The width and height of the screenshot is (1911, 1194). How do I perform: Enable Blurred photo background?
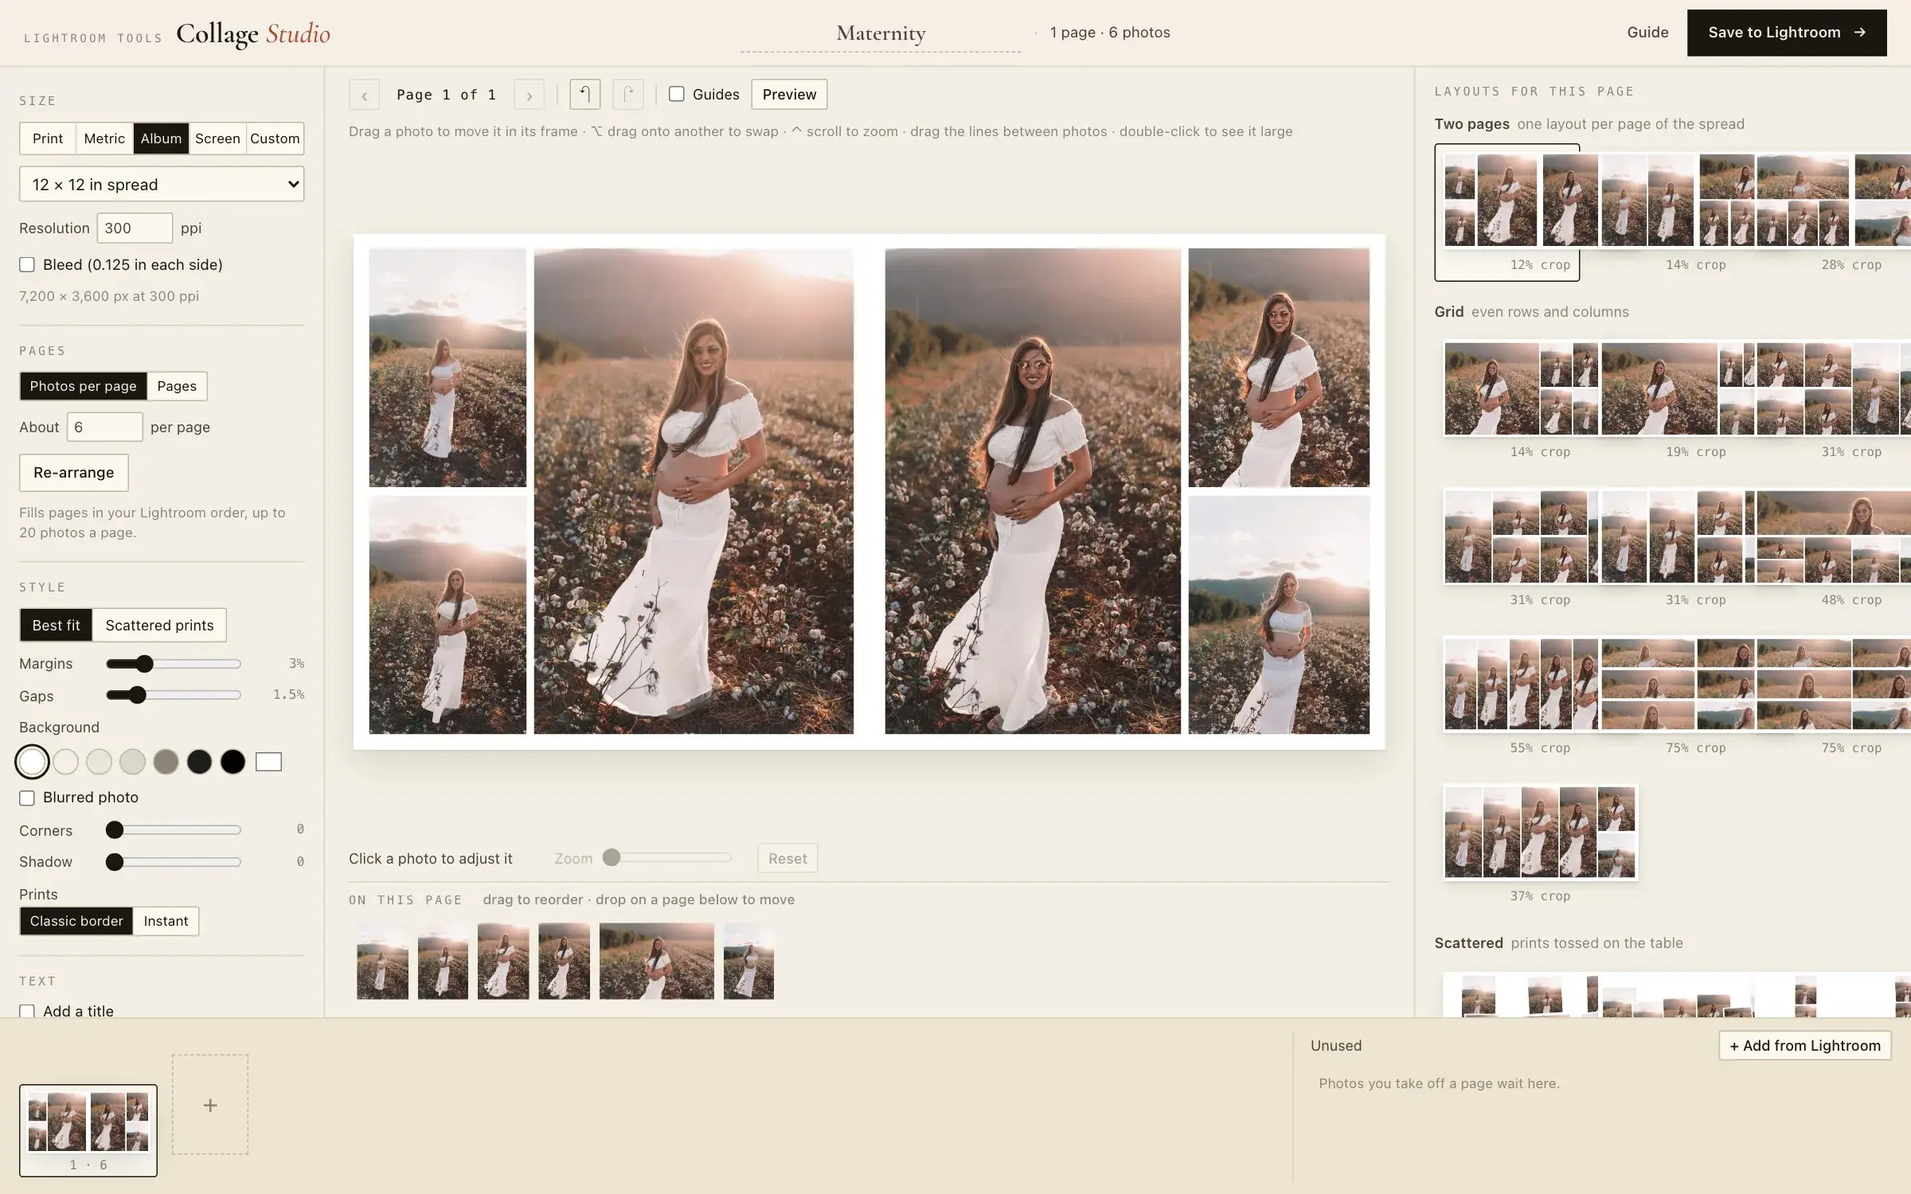[27, 798]
